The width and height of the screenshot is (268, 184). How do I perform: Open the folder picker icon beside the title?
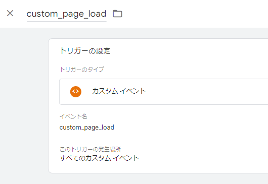118,14
